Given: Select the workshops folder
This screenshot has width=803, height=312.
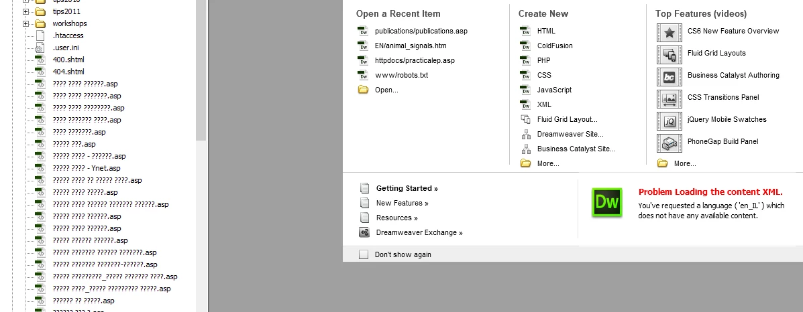Looking at the screenshot, I should pyautogui.click(x=70, y=23).
